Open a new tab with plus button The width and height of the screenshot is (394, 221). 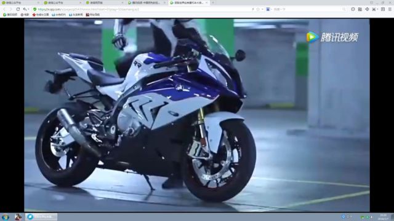(x=213, y=2)
